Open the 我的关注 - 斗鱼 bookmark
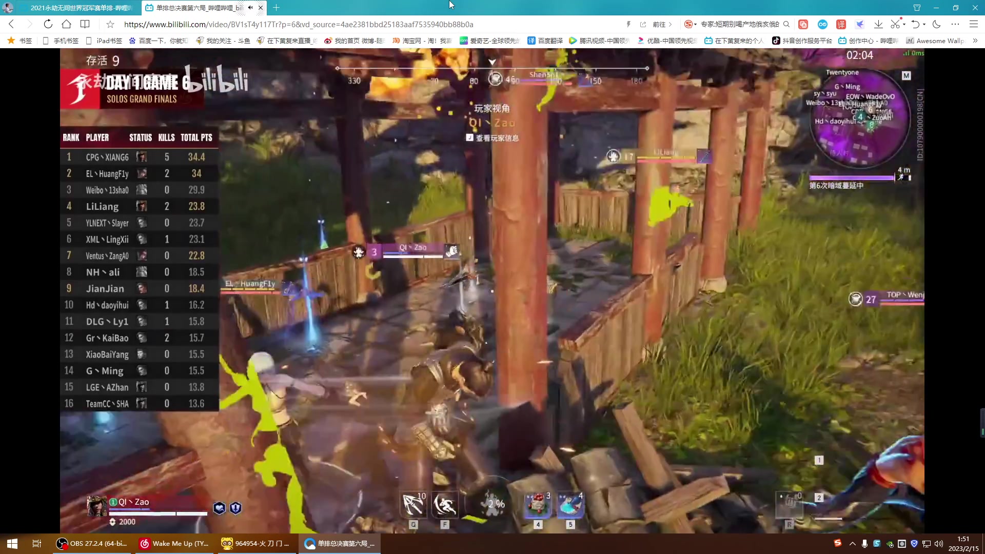Viewport: 985px width, 554px height. 223,41
